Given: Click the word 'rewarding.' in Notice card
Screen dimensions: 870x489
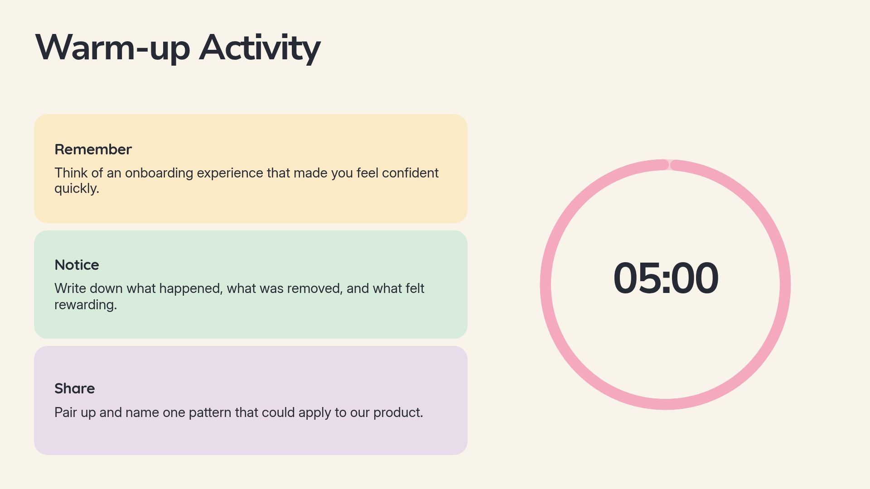Looking at the screenshot, I should click(86, 305).
